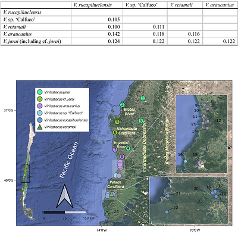Image resolution: width=238 pixels, height=234 pixels.
Task: Click map marker number 2
Action: pos(123,105)
